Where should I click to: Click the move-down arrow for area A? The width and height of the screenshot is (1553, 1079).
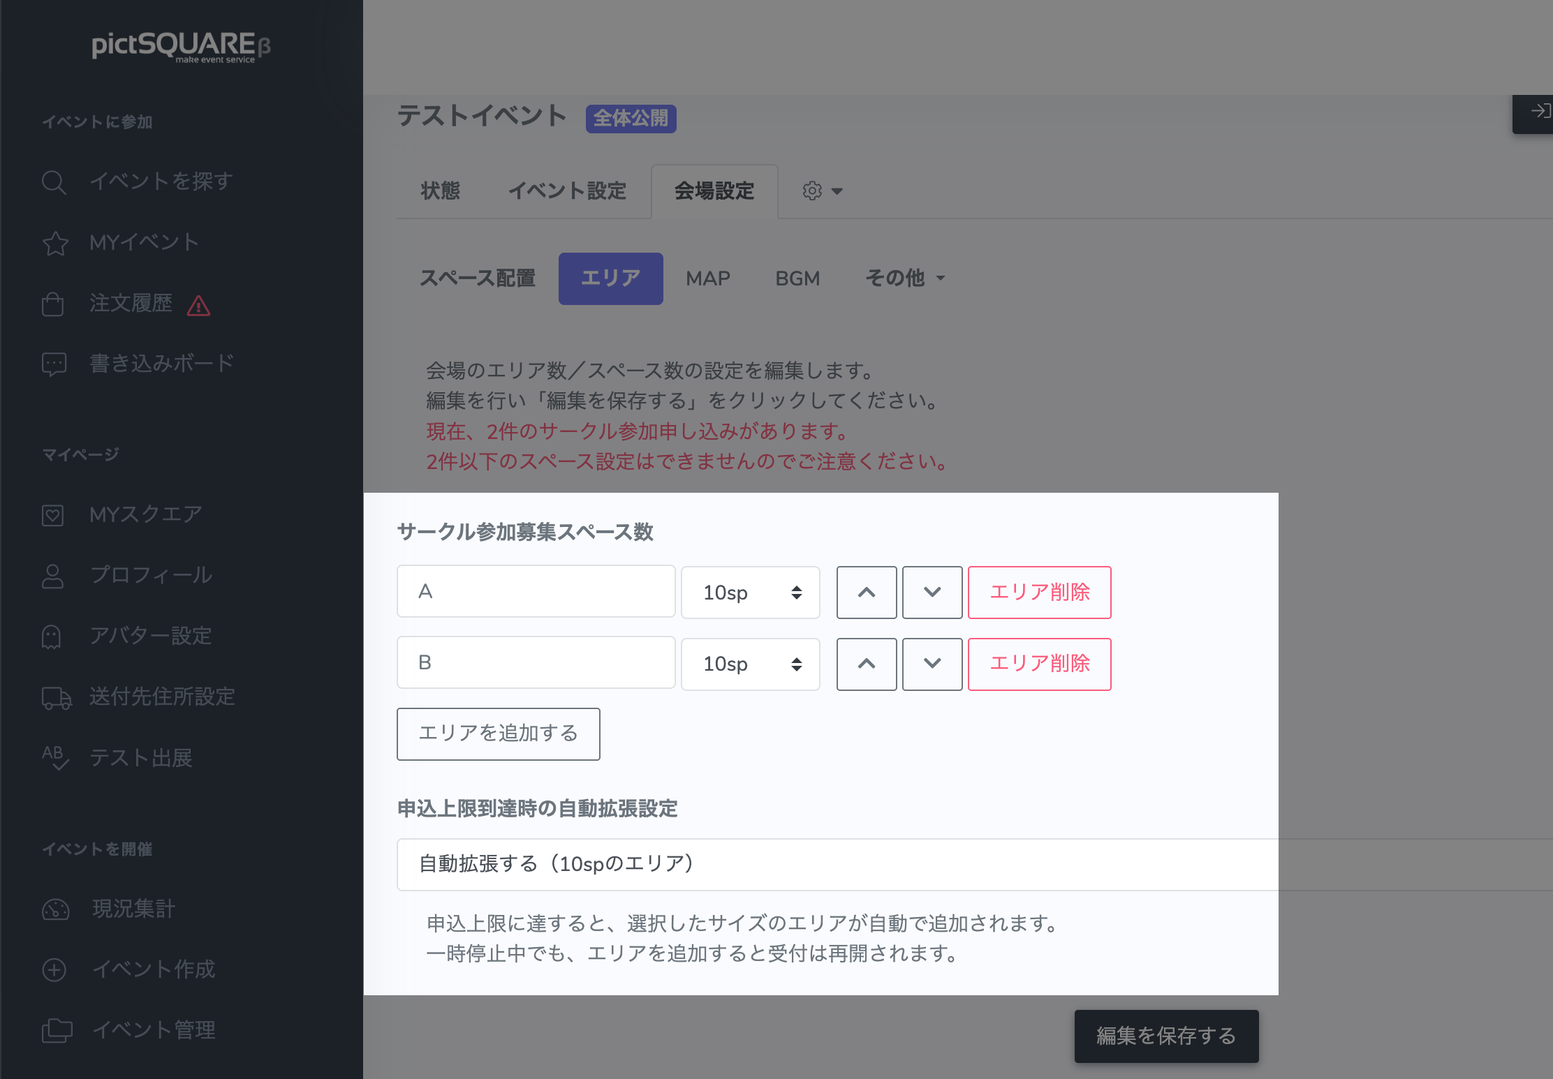click(932, 593)
